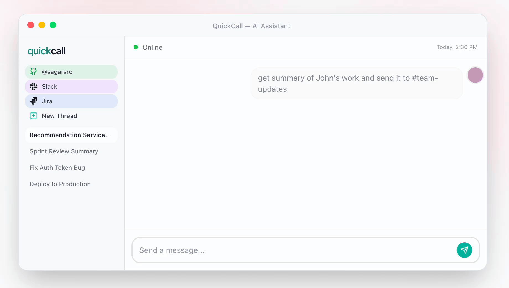Click the quickcall logo
Image resolution: width=509 pixels, height=288 pixels.
tap(46, 51)
